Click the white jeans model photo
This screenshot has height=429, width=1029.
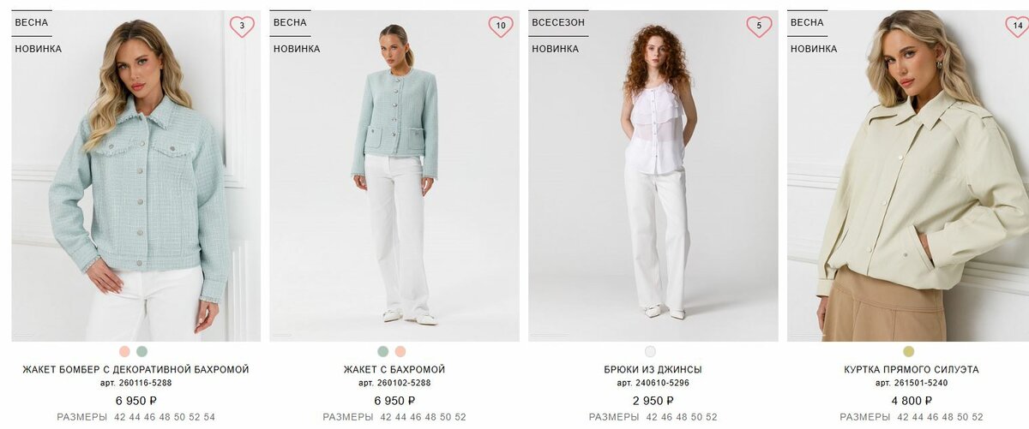click(x=653, y=176)
